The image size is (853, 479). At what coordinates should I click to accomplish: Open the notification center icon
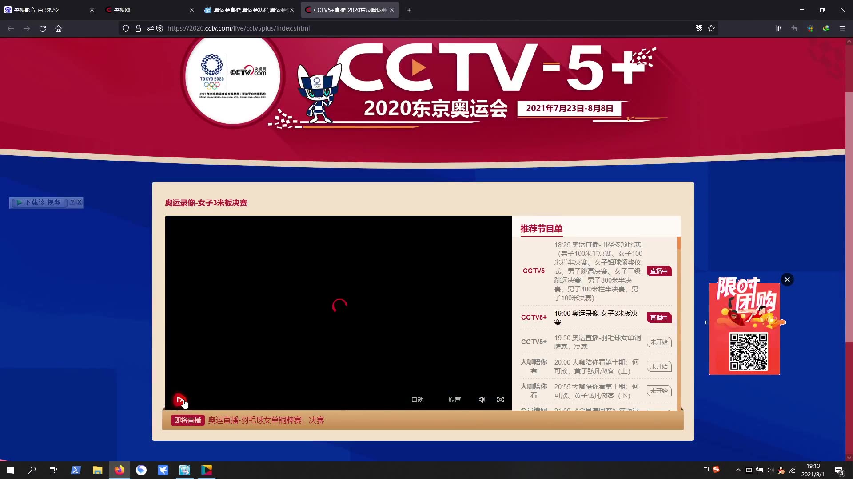point(839,470)
